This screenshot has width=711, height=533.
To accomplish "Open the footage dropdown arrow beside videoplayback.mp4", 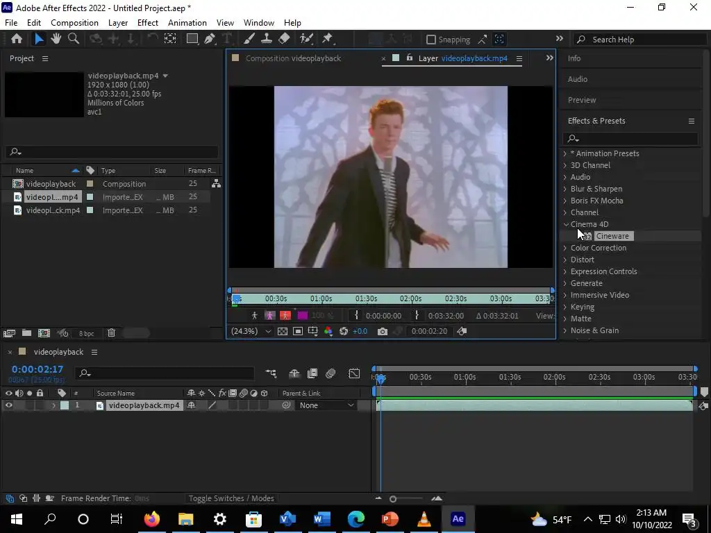I will tap(165, 76).
